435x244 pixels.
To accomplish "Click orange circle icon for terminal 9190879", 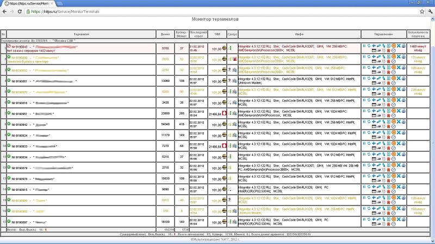I will [x=394, y=165].
